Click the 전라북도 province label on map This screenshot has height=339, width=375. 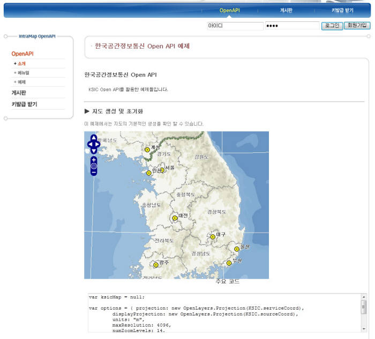(x=164, y=241)
